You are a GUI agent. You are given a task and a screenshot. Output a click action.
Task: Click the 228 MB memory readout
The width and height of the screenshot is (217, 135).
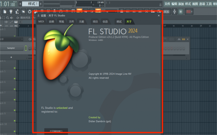(x=101, y=2)
